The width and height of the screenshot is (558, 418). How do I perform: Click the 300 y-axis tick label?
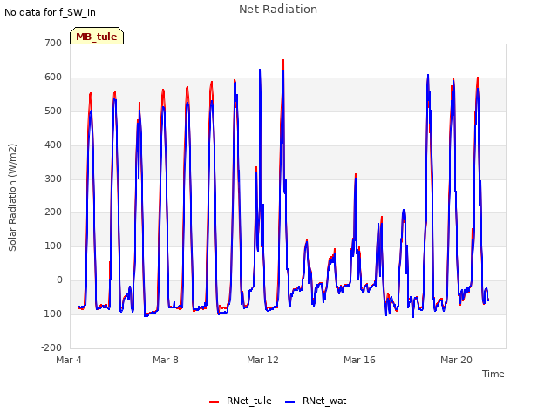(x=53, y=179)
